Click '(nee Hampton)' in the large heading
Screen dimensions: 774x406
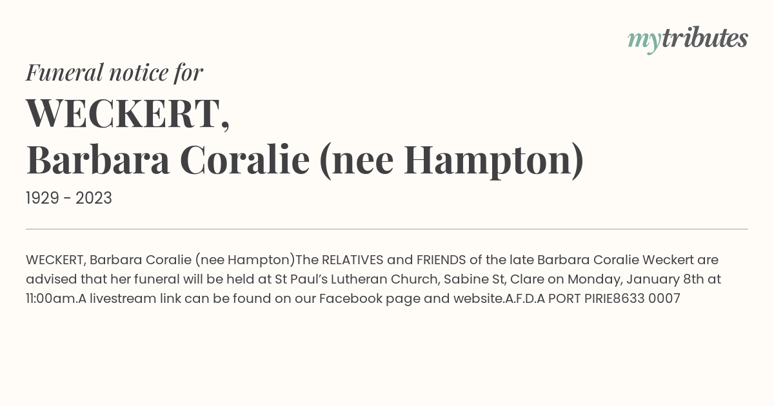tap(451, 160)
